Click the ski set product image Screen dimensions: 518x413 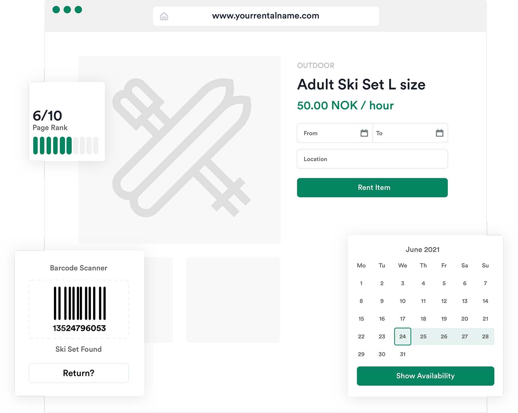pos(179,150)
